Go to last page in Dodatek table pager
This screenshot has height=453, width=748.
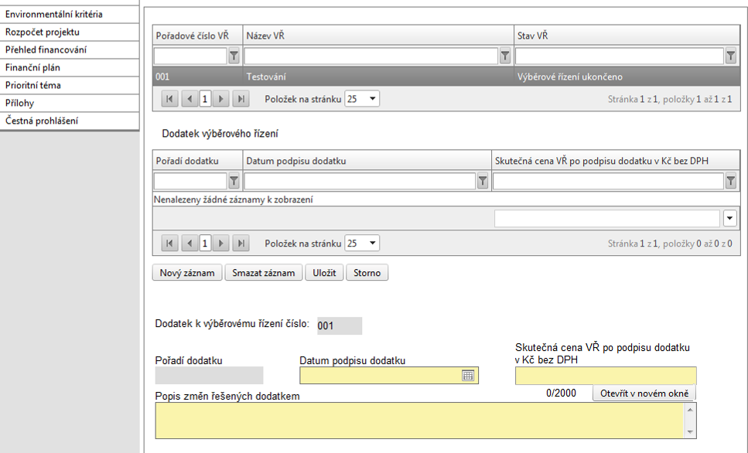(241, 244)
